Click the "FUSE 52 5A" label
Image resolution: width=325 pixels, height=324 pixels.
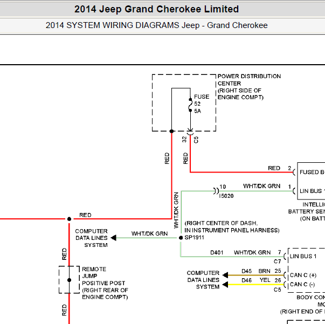click(x=201, y=104)
